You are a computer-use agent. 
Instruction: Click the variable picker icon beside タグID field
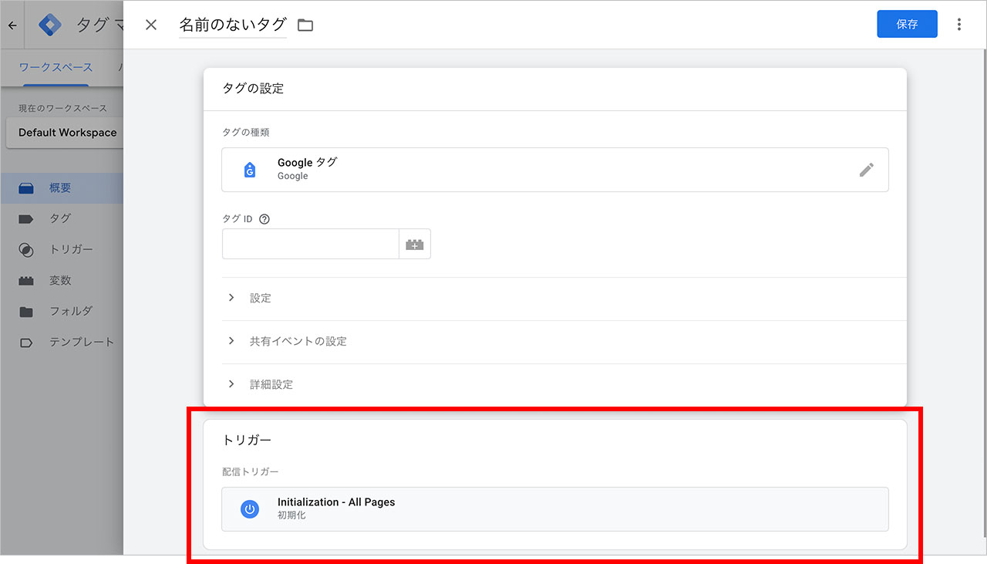pos(415,243)
